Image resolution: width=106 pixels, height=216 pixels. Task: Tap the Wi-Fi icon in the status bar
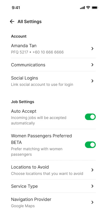(x=88, y=8)
